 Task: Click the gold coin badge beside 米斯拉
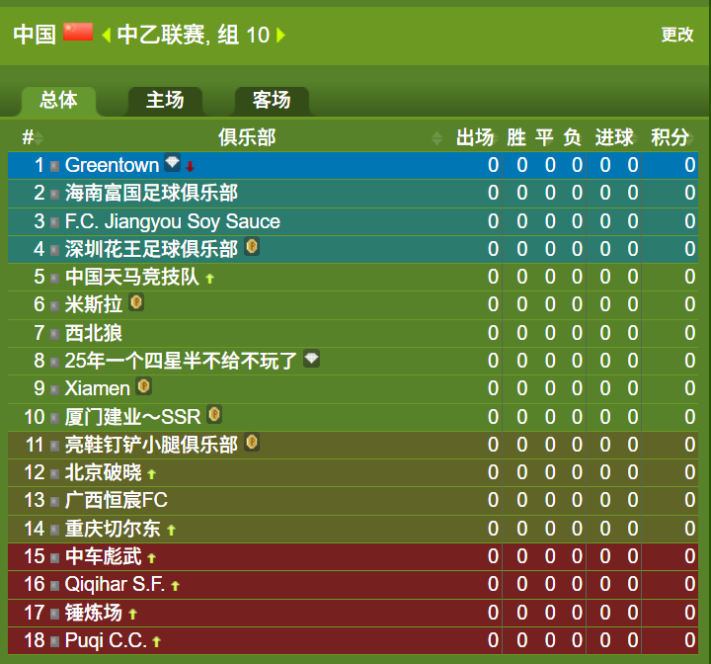point(136,302)
